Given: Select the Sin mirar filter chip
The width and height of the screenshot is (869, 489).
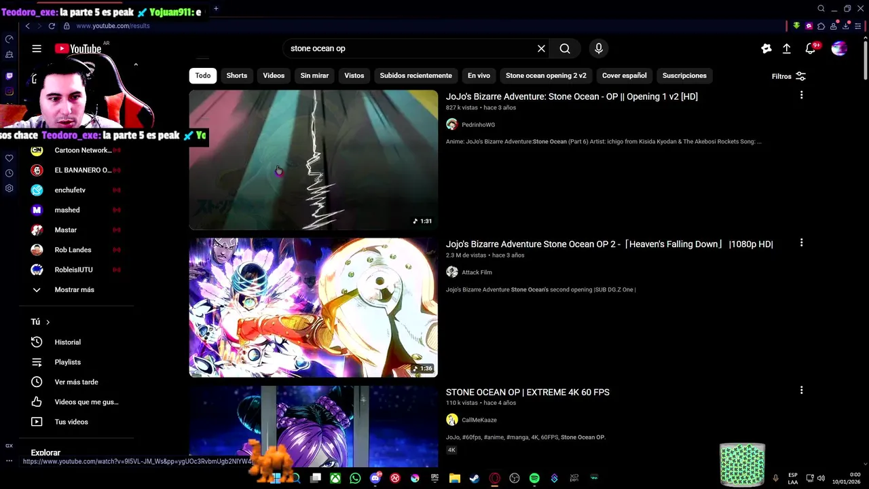Looking at the screenshot, I should pyautogui.click(x=314, y=75).
